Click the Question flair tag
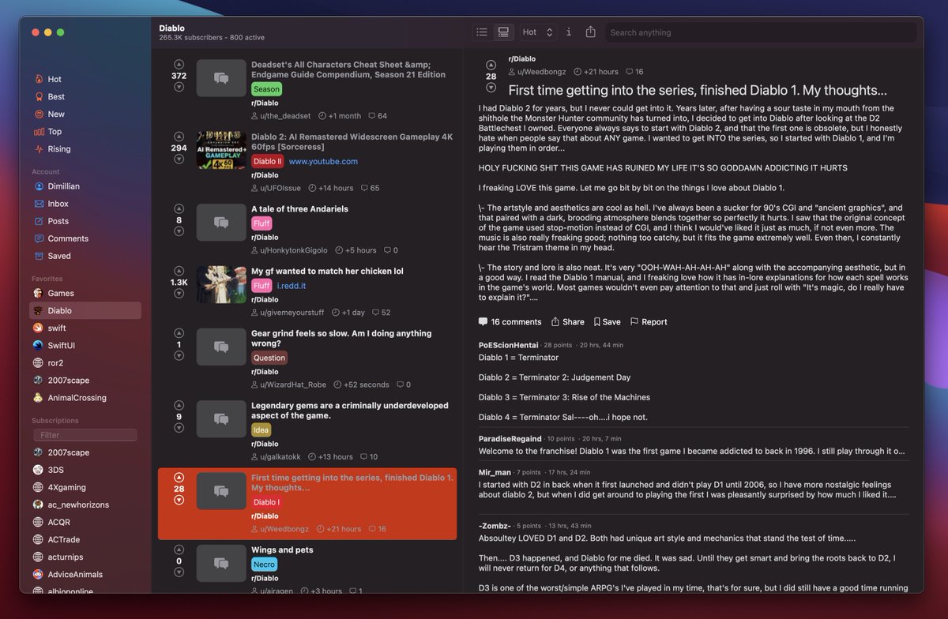 (269, 358)
